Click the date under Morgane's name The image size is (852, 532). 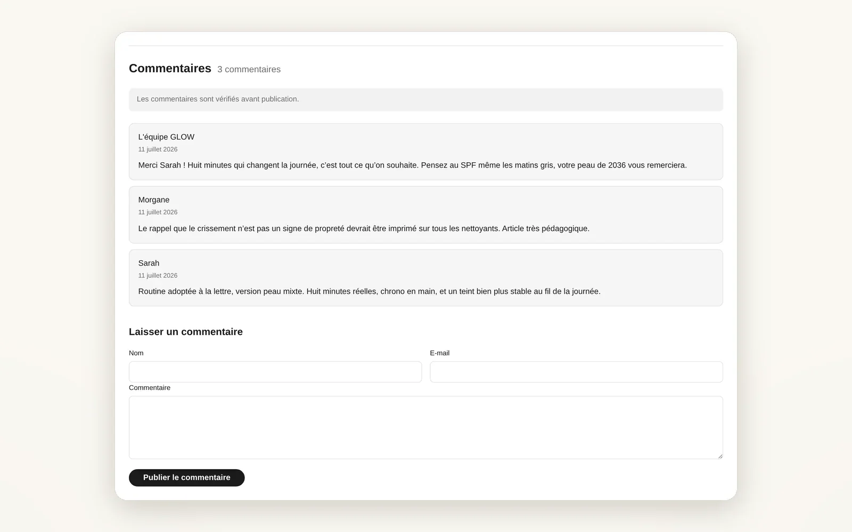[158, 212]
